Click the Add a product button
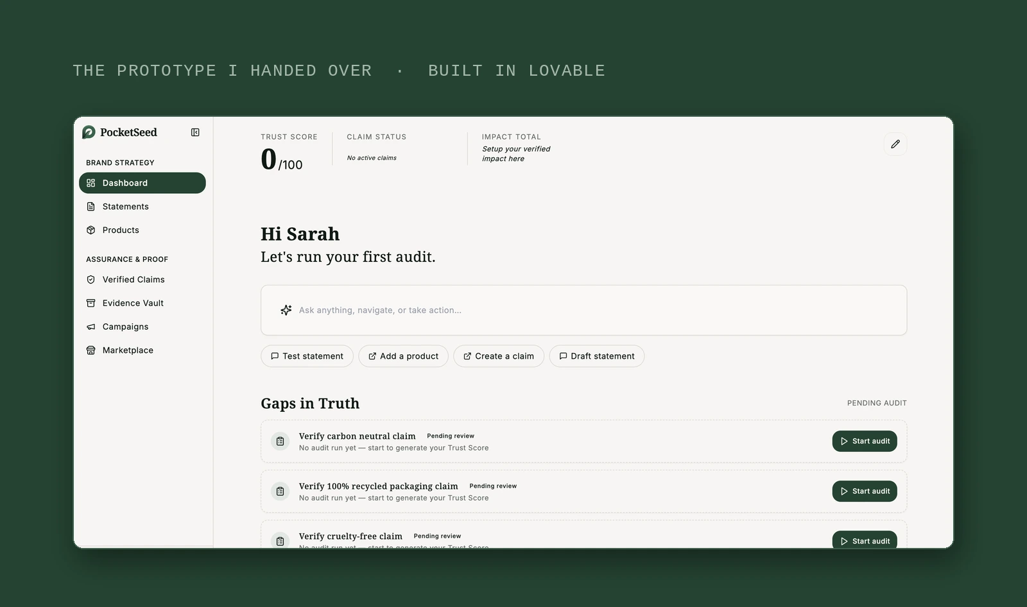Screen dimensions: 1027x607 tap(403, 356)
